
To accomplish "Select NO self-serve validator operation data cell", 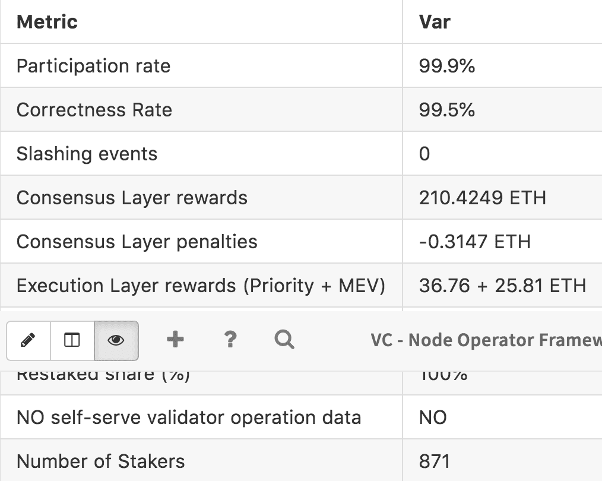I will (x=188, y=417).
